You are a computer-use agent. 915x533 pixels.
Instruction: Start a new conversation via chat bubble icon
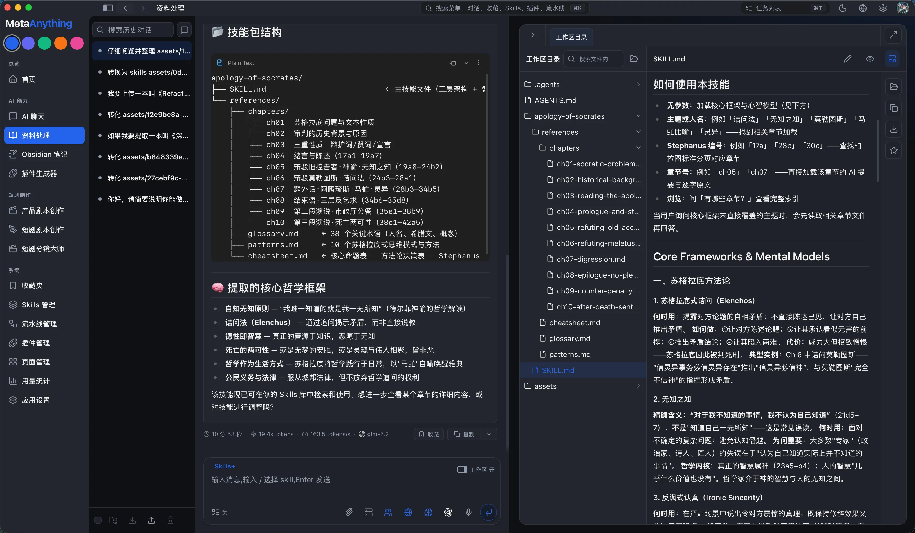[185, 30]
